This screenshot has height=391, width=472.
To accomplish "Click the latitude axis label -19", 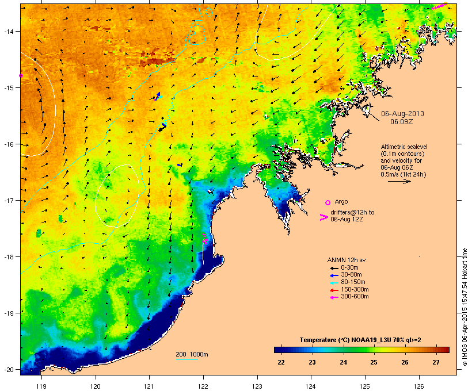I will tap(8, 313).
